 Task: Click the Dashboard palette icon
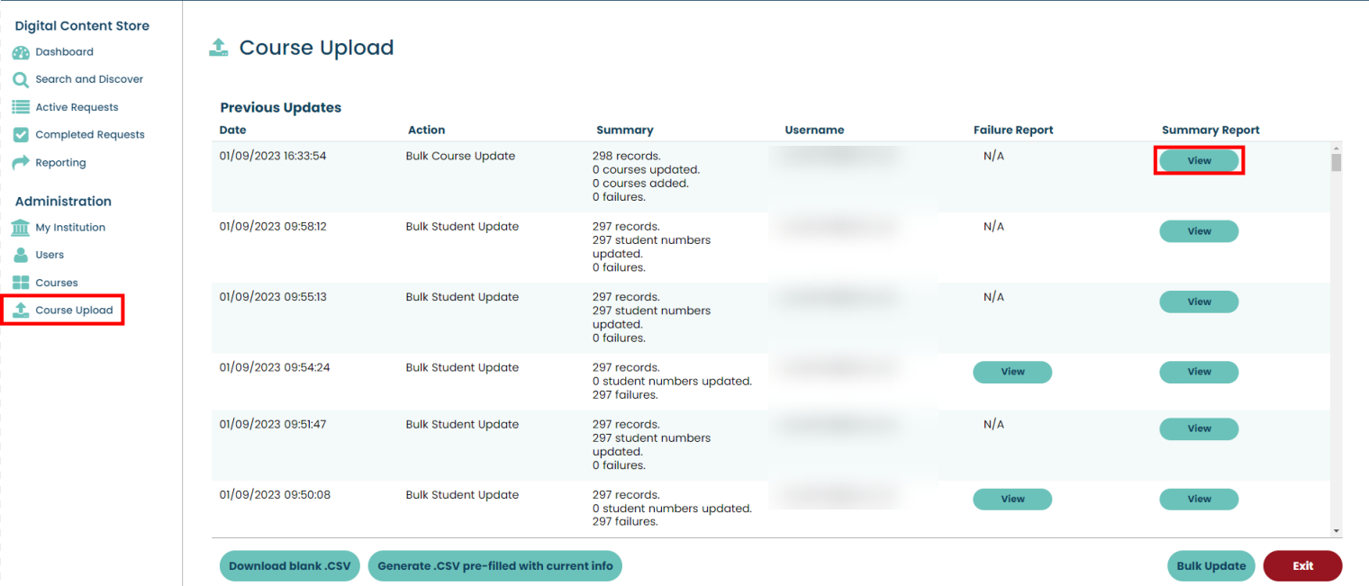(21, 52)
